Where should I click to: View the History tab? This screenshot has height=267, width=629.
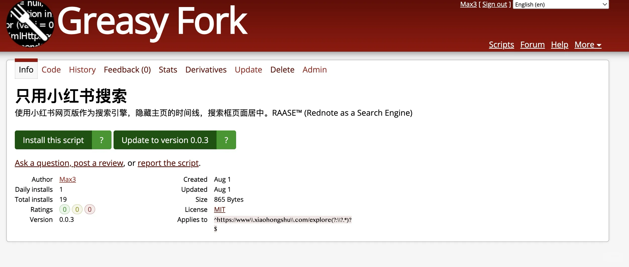[82, 70]
